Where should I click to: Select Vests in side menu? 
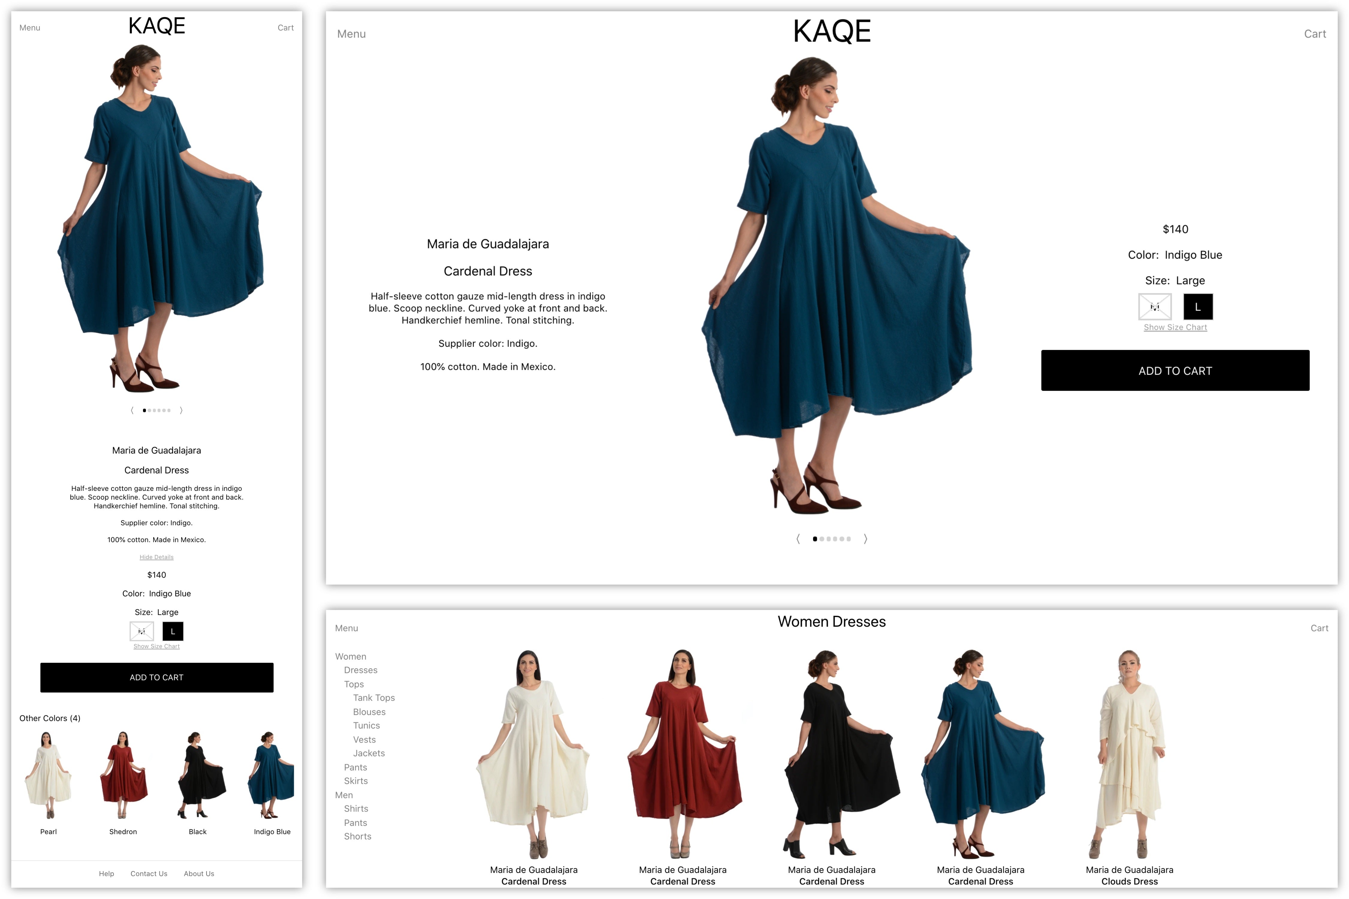click(364, 740)
